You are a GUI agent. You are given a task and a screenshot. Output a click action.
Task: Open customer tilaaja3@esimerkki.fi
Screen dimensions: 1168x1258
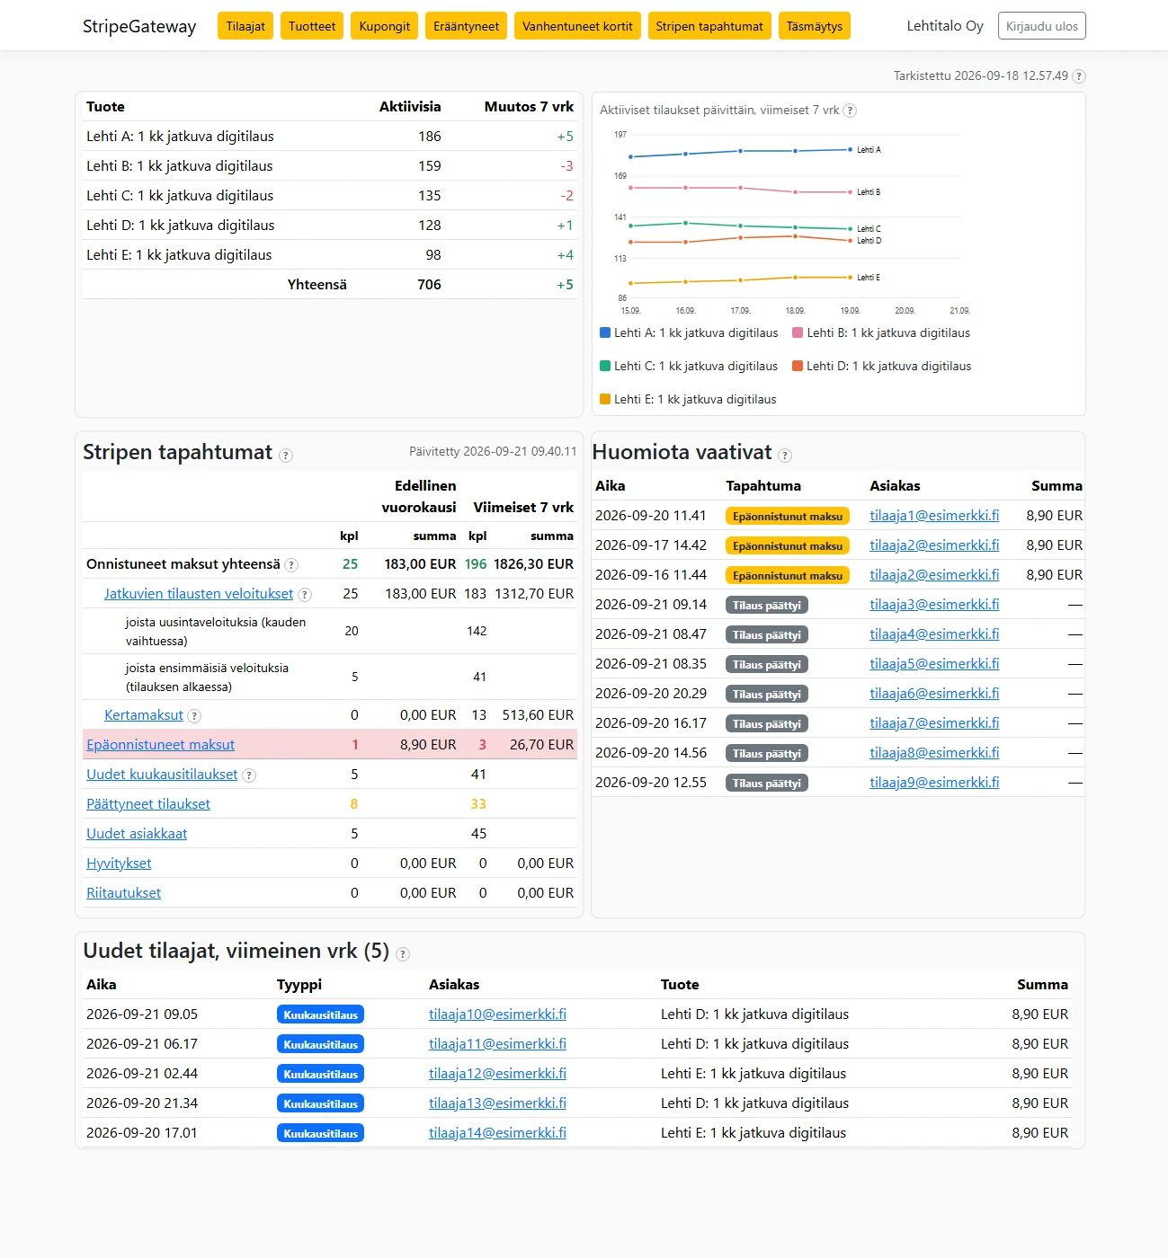934,605
